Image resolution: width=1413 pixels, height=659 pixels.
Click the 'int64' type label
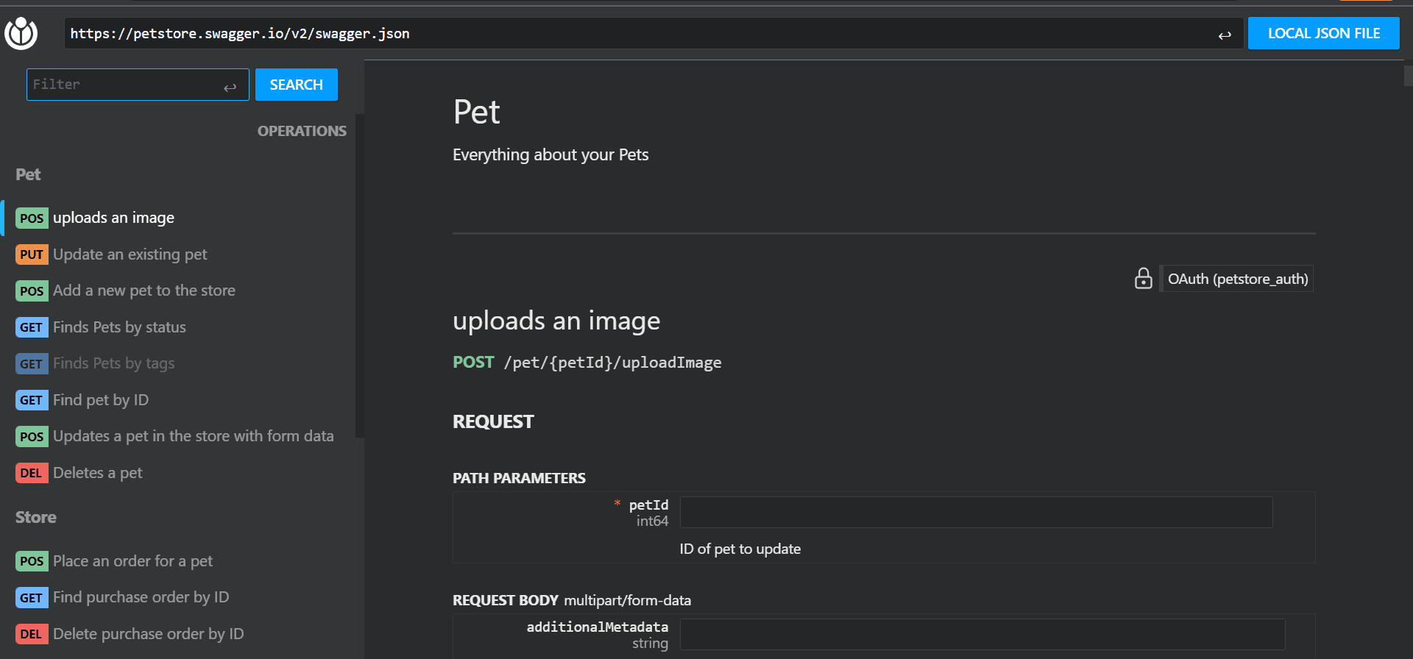click(x=652, y=521)
